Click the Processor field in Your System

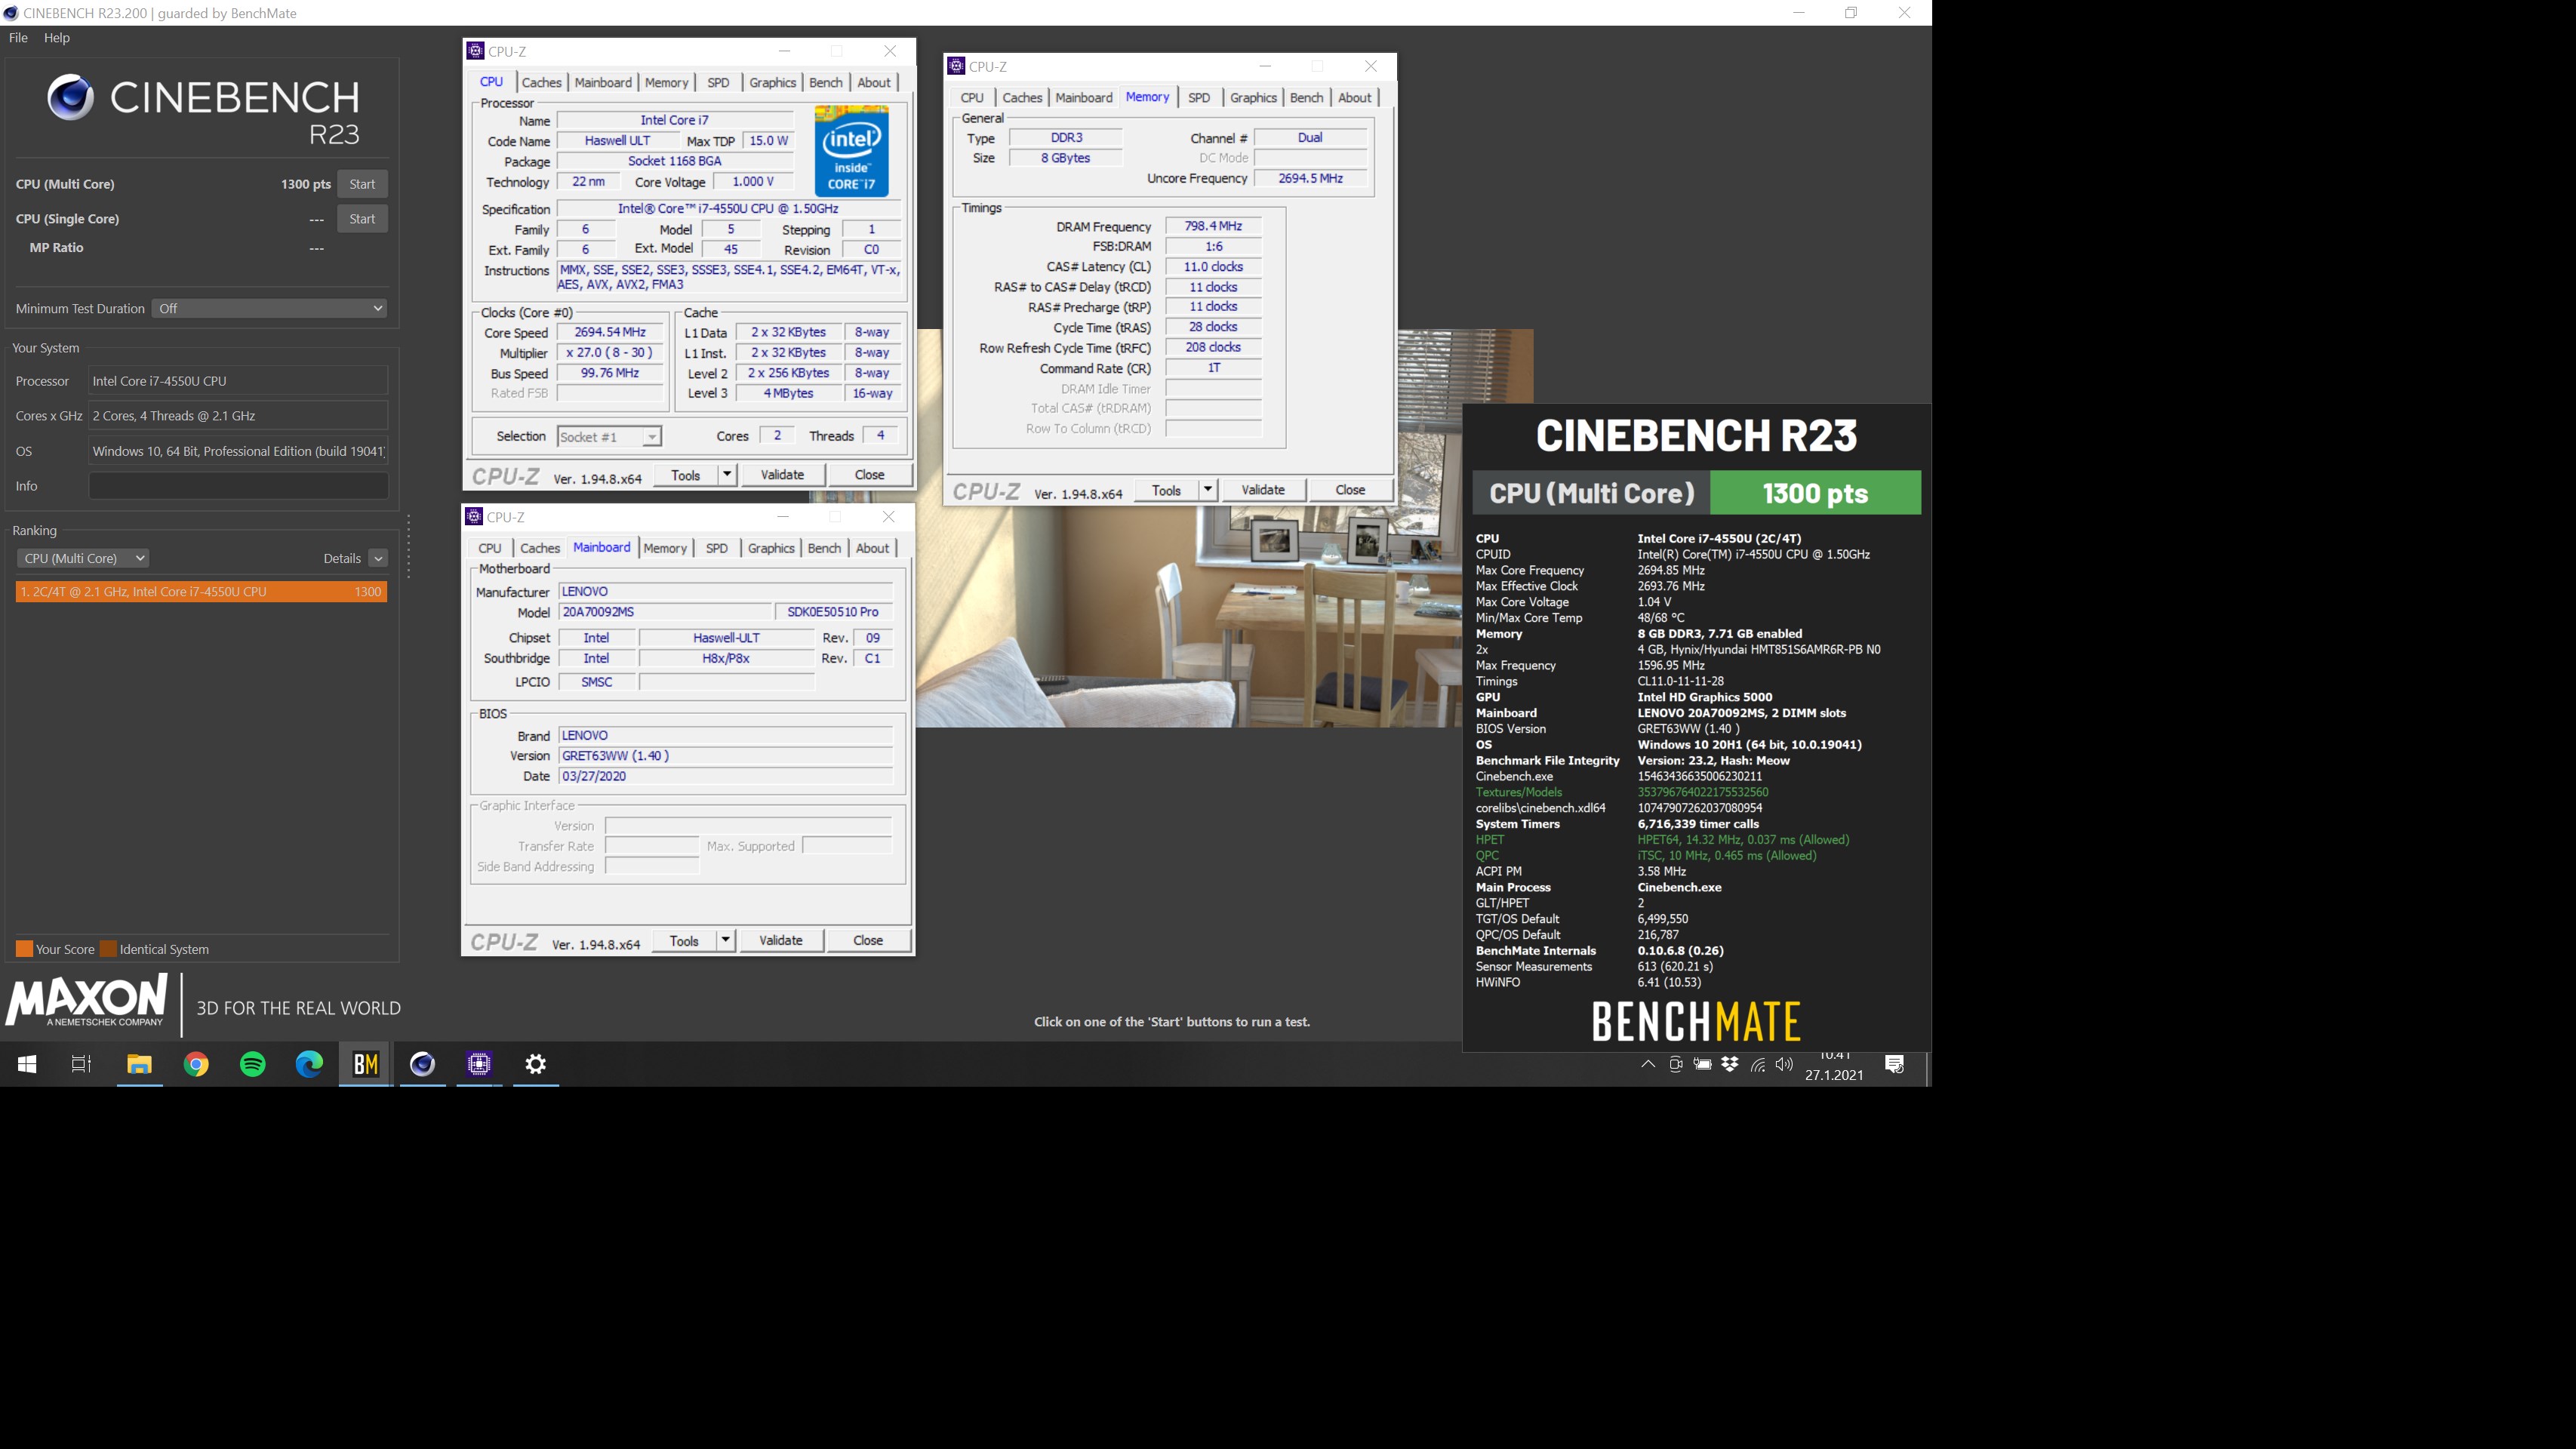238,380
